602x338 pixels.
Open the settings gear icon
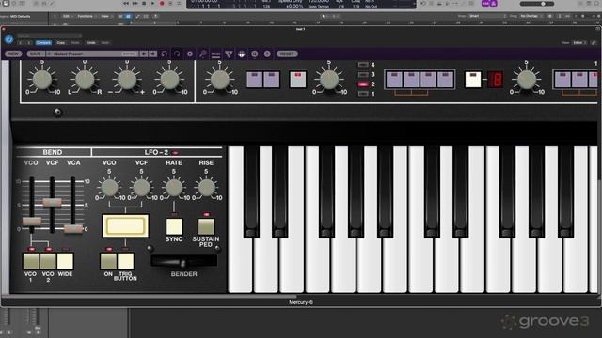point(190,54)
